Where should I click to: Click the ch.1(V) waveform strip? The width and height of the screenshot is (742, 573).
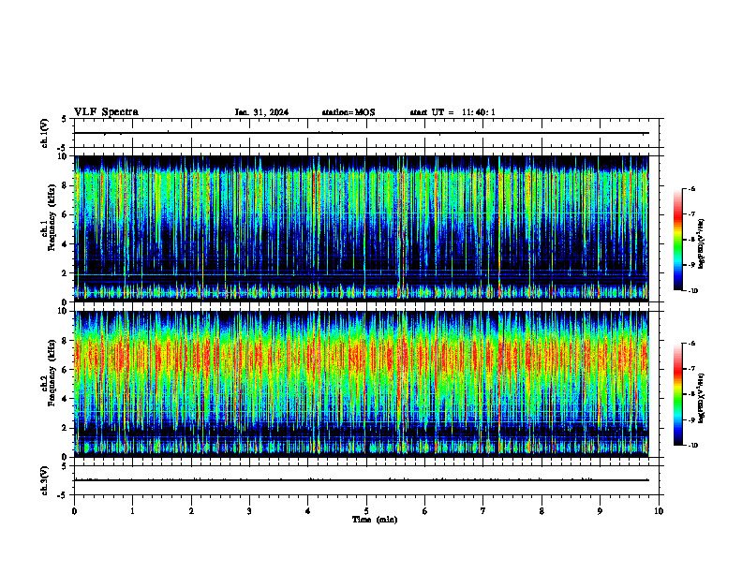(x=366, y=133)
